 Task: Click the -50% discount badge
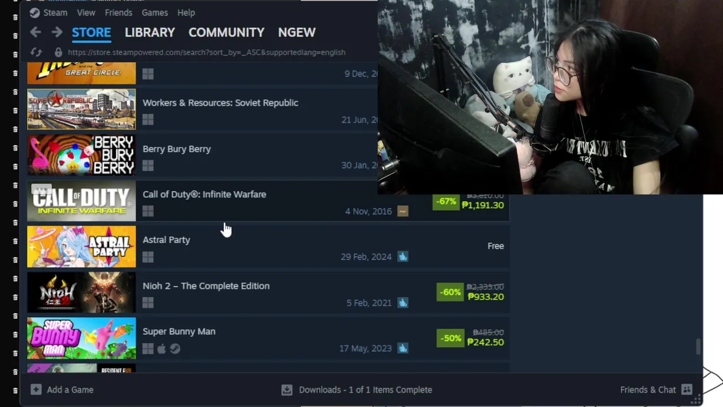click(450, 338)
